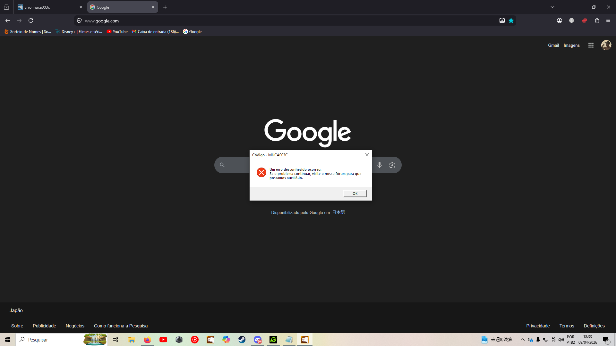This screenshot has height=346, width=616.
Task: Close the Código - MUCA003C dialog
Action: coord(367,155)
